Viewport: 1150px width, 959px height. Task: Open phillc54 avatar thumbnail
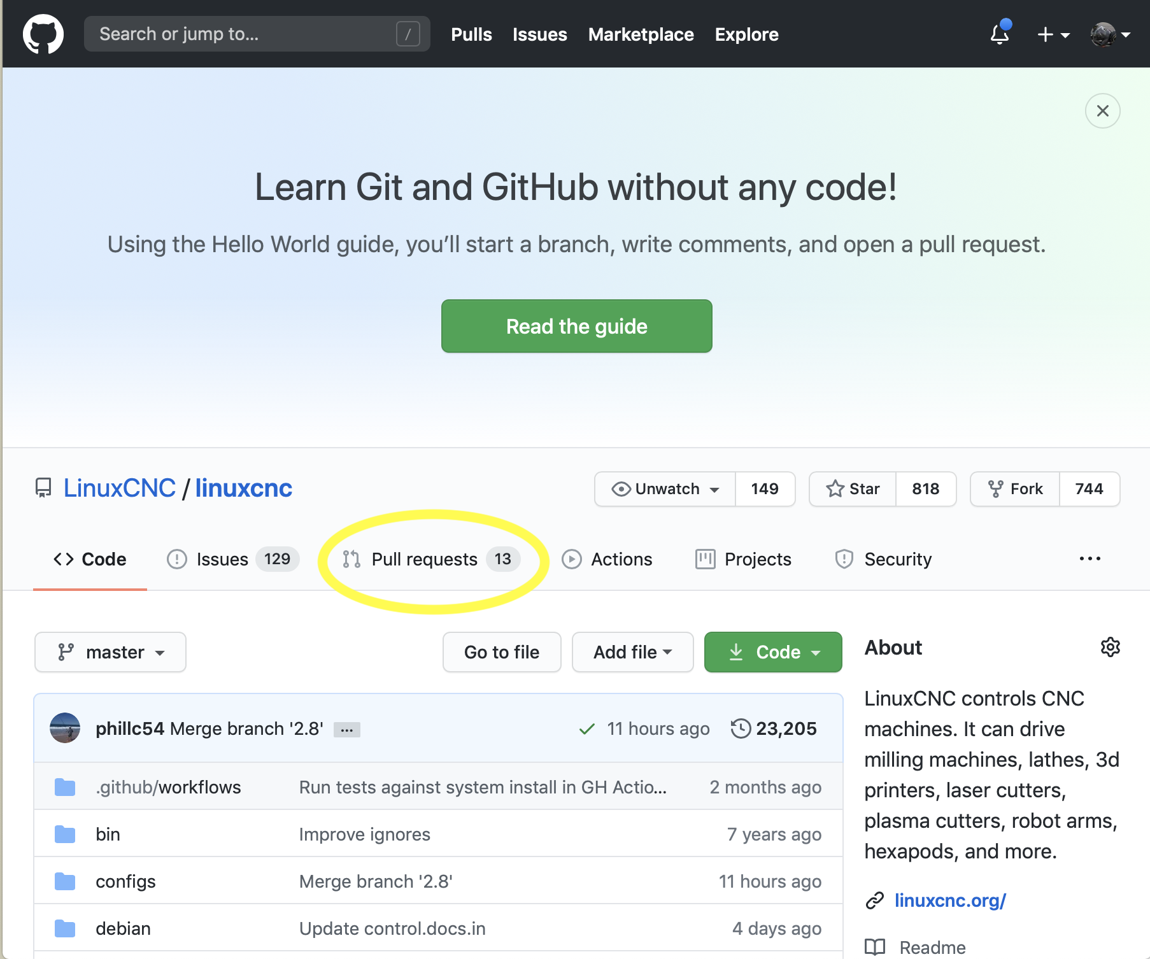pyautogui.click(x=65, y=728)
